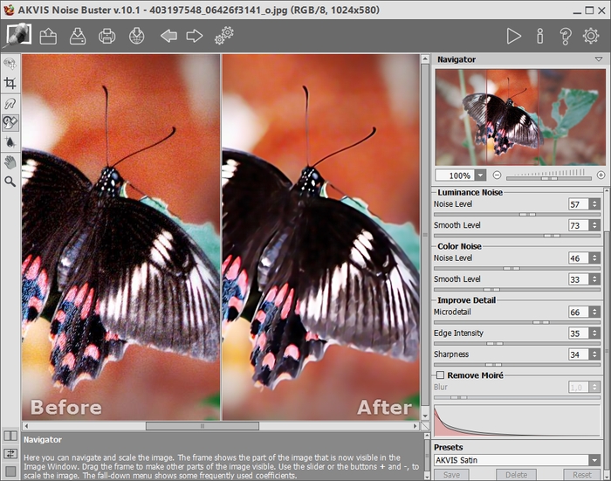Print the image using the printer icon
This screenshot has width=611, height=481.
click(106, 36)
